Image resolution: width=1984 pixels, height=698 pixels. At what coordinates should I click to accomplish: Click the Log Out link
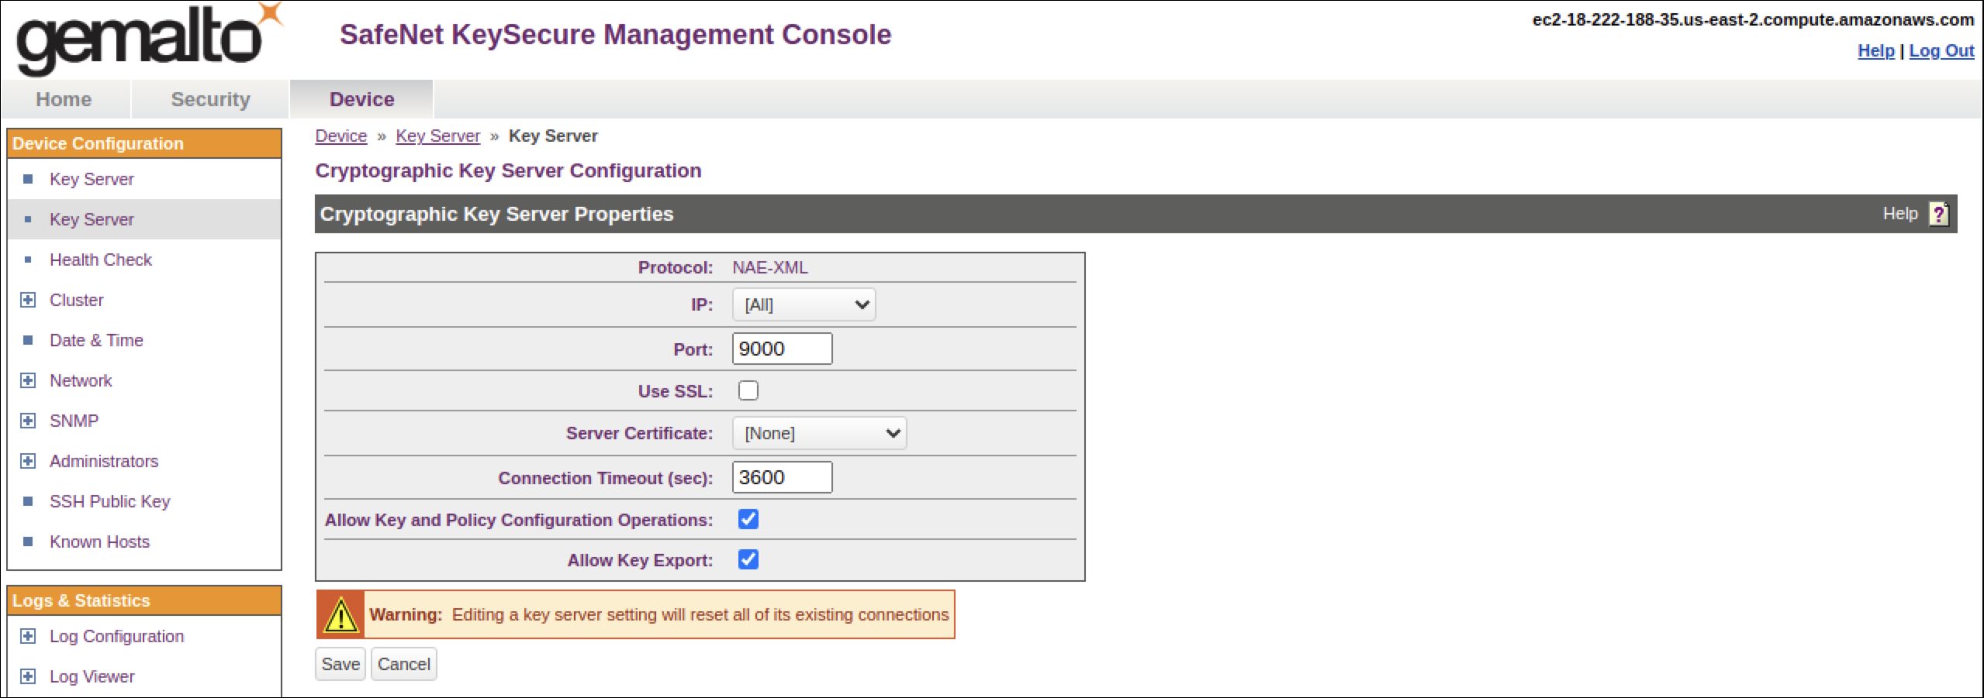(x=1941, y=51)
